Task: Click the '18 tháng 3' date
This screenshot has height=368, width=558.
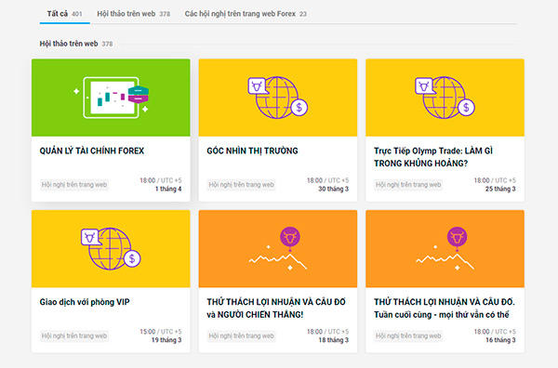Action: pyautogui.click(x=334, y=340)
